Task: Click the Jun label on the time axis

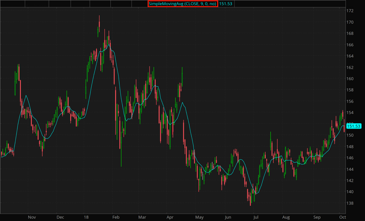Action: tap(228, 217)
